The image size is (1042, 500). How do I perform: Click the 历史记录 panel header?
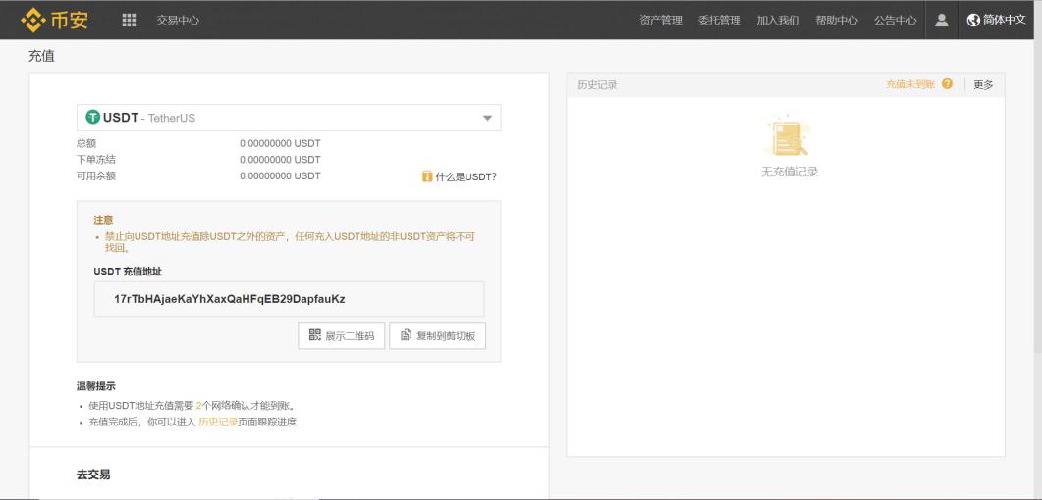(597, 85)
